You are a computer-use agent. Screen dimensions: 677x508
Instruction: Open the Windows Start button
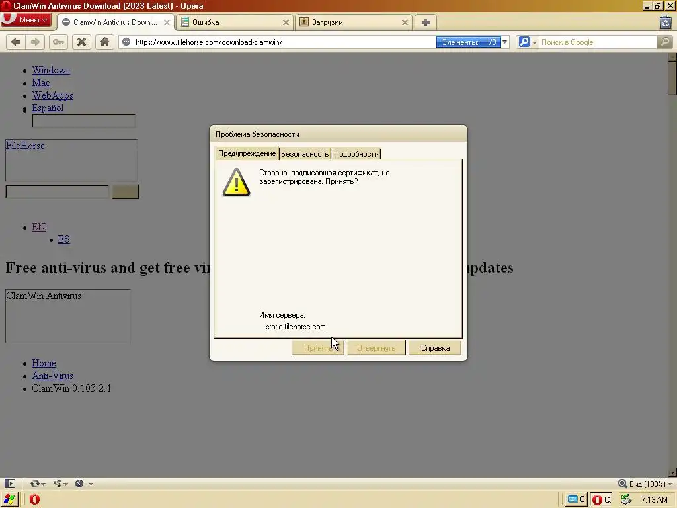click(9, 499)
